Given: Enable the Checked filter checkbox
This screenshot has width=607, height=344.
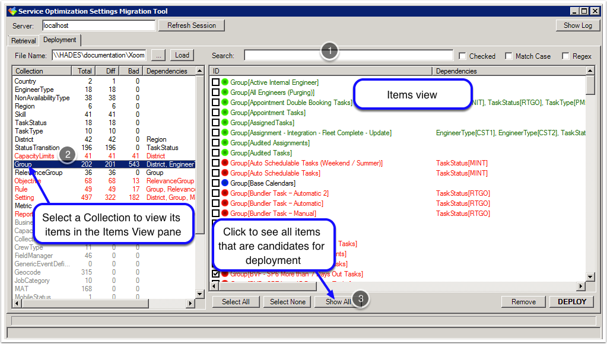Looking at the screenshot, I should point(463,56).
